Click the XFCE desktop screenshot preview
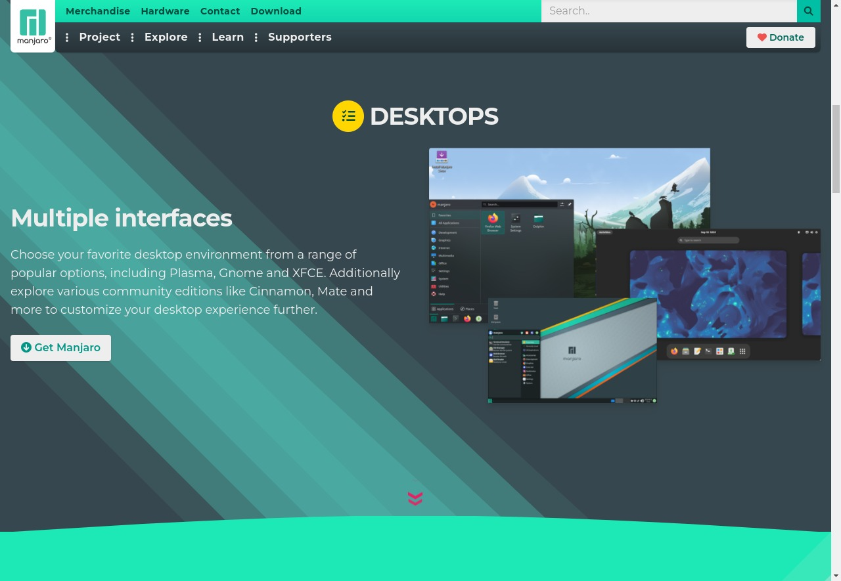841x581 pixels. pyautogui.click(x=572, y=351)
